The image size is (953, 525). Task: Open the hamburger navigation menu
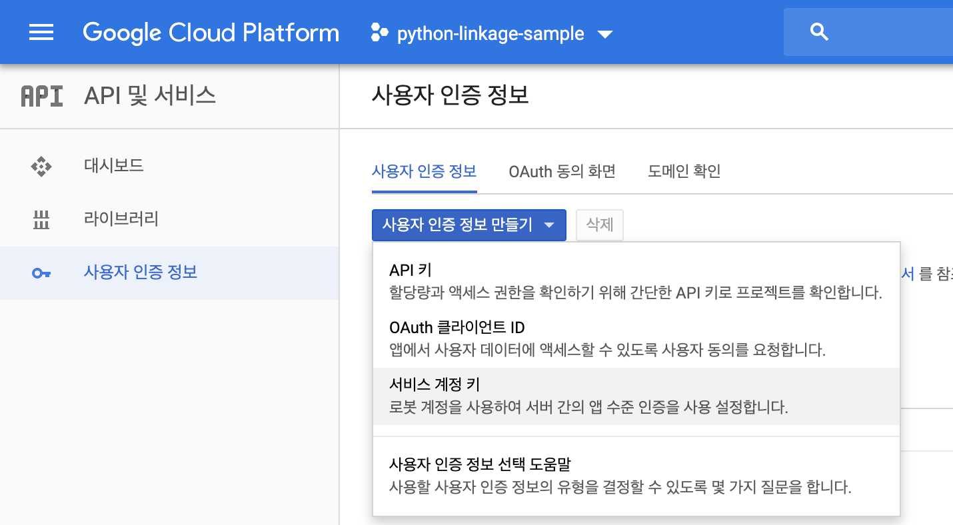click(41, 32)
